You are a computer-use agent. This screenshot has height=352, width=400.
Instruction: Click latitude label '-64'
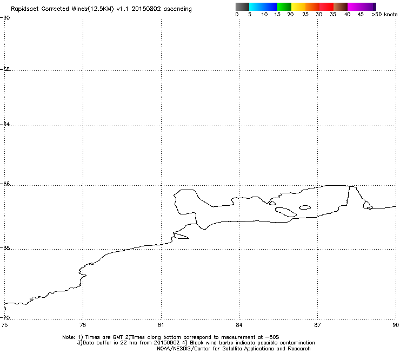[5, 124]
